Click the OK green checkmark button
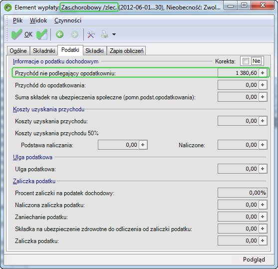Screen dimensions: 278x269 (x=22, y=34)
